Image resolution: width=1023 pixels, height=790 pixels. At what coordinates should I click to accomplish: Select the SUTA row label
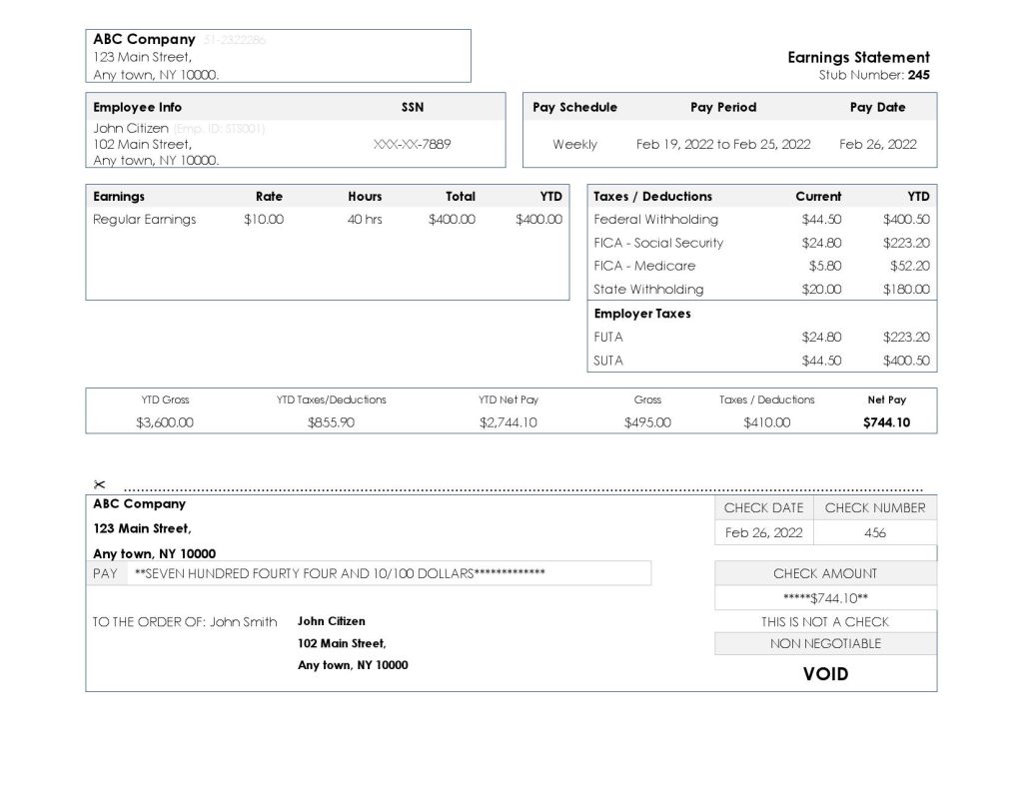click(x=608, y=362)
